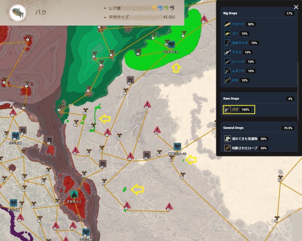Select the 切断されたロープ item icon
This screenshot has width=302, height=241.
pyautogui.click(x=228, y=148)
